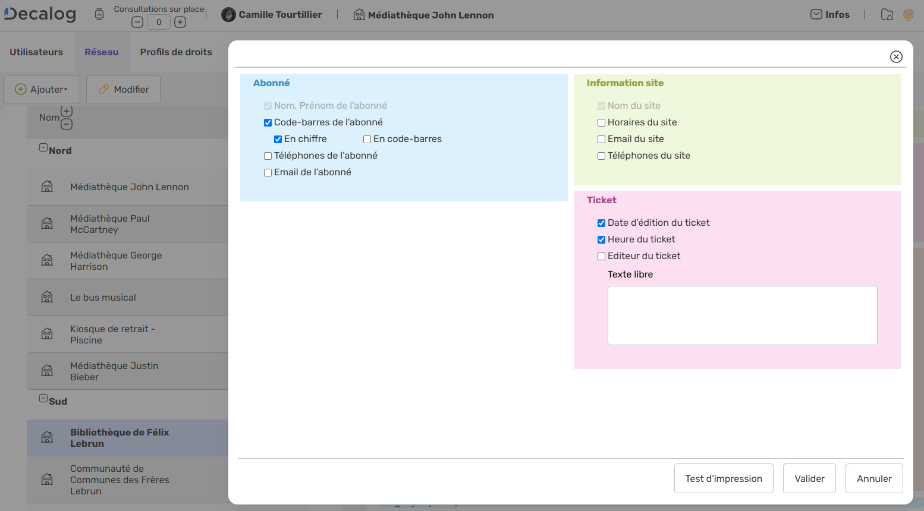Open the Ajouter dropdown

pos(42,89)
